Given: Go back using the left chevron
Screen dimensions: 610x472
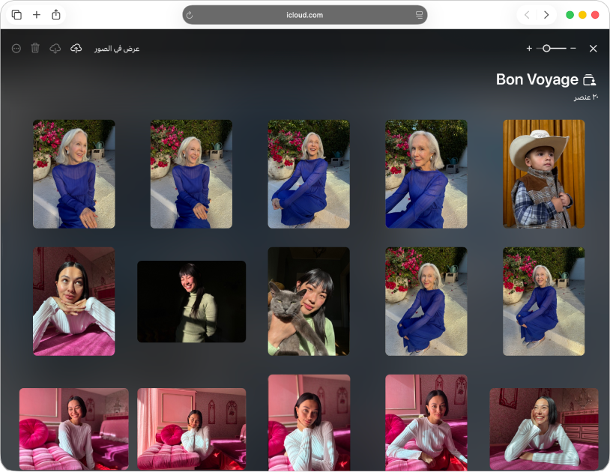Looking at the screenshot, I should pos(527,15).
